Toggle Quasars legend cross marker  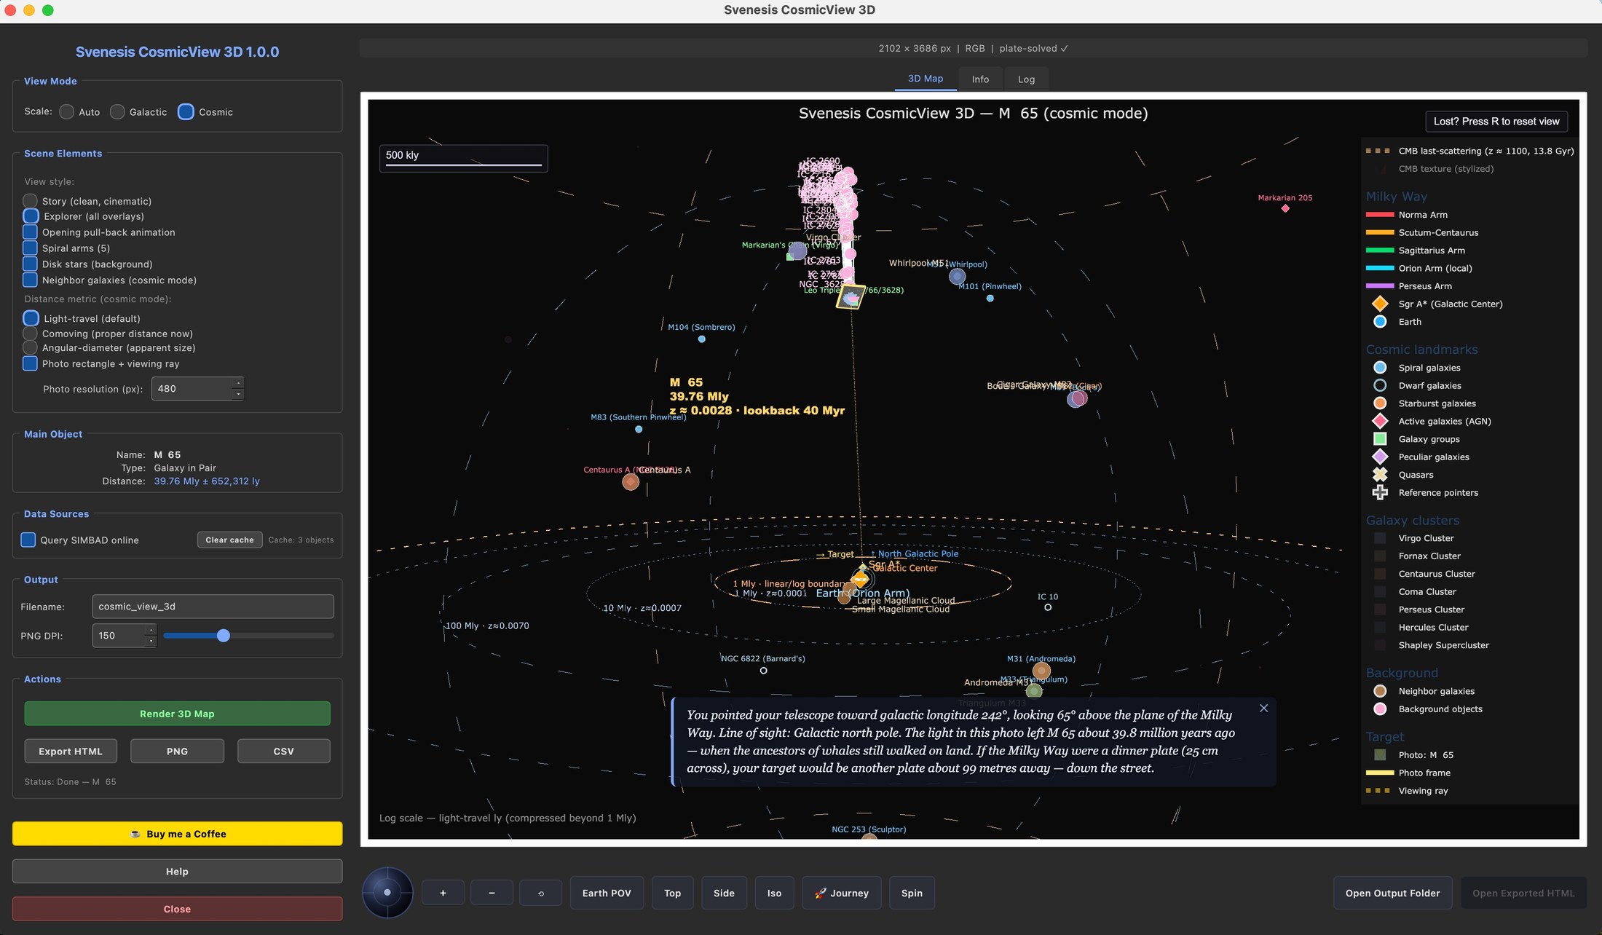click(1379, 475)
